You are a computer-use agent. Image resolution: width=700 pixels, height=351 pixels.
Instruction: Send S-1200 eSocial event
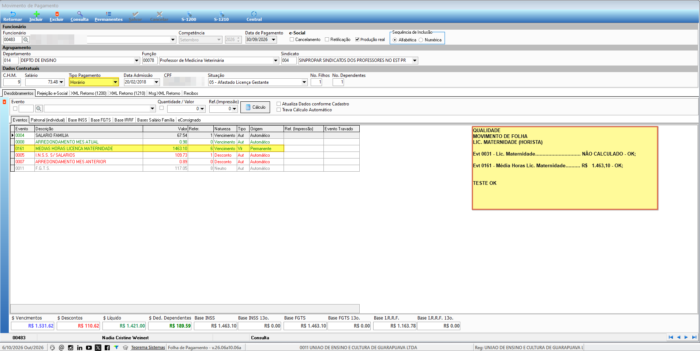[x=189, y=16]
